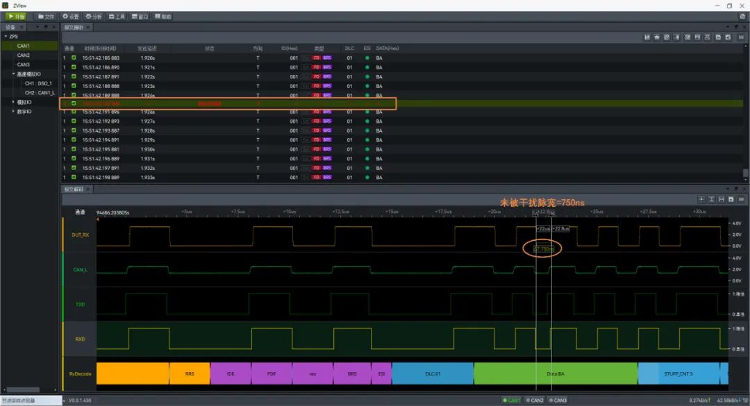This screenshot has height=406, width=750.
Task: Select the highlighted red error message row
Action: 402,103
